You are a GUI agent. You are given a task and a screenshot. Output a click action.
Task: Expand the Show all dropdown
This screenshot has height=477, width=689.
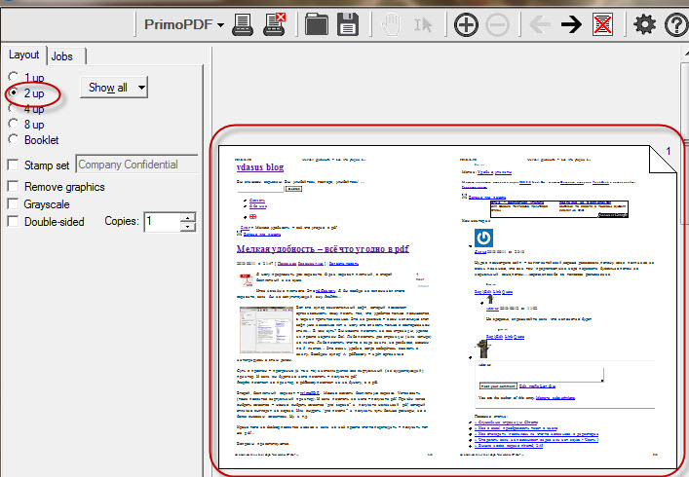tap(113, 88)
